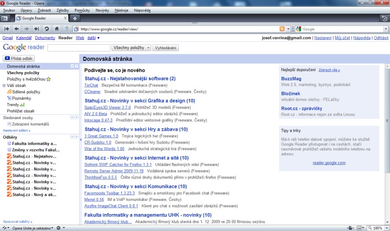Open the Gmail link
Screen dimensions: 390x231
click(7, 38)
